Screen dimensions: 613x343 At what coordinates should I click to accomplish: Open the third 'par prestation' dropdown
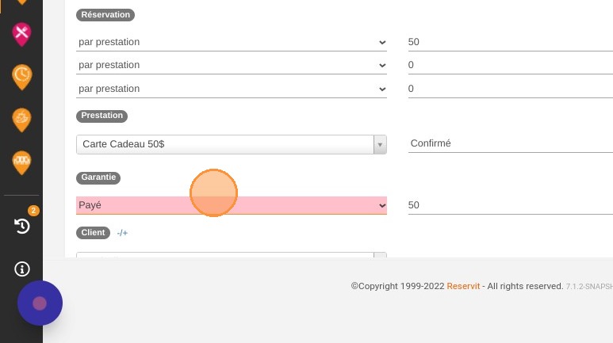pos(232,89)
